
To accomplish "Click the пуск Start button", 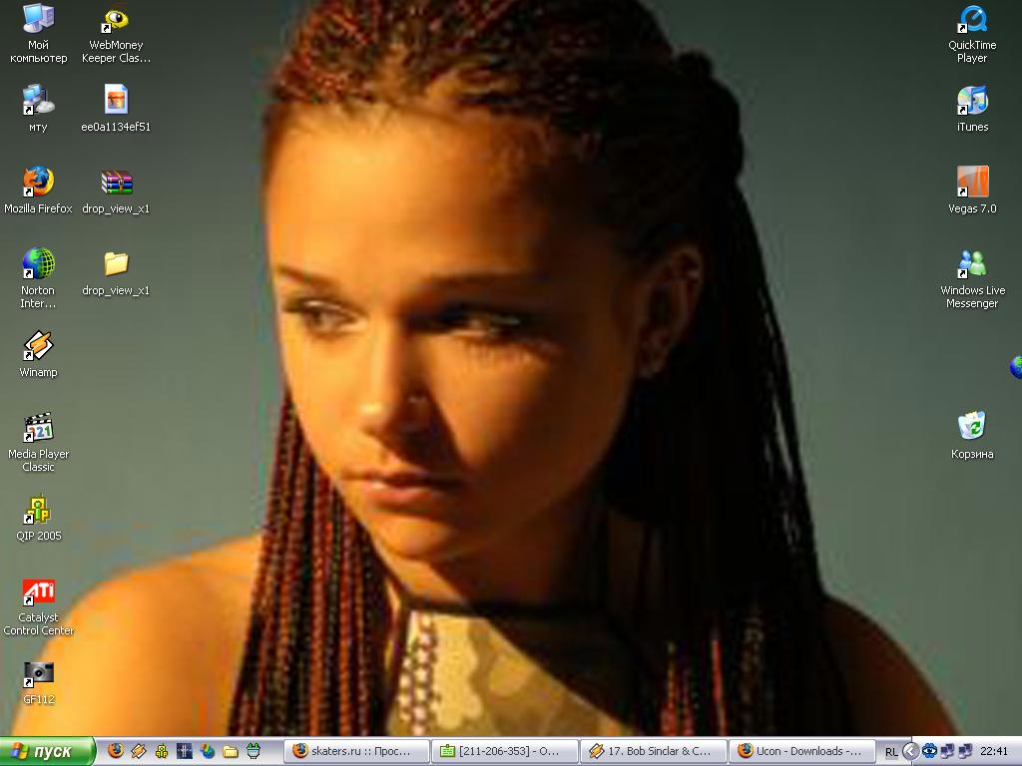I will pos(46,751).
